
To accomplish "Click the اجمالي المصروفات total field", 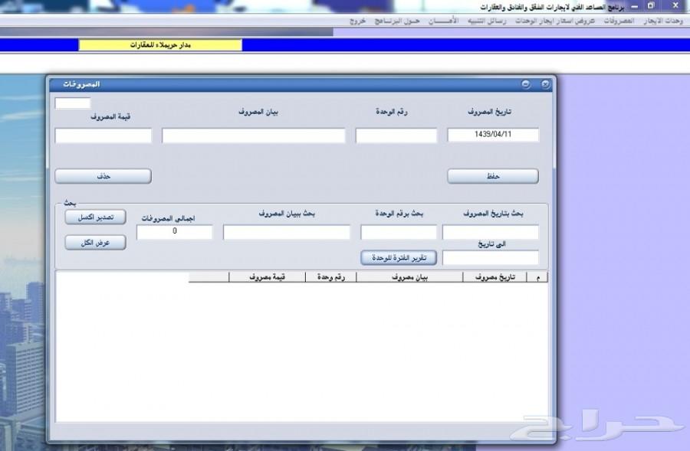I will [x=175, y=232].
